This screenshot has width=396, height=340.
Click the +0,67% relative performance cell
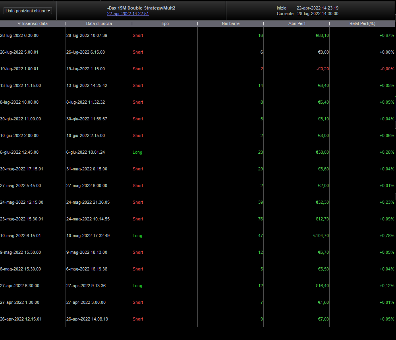pos(386,35)
